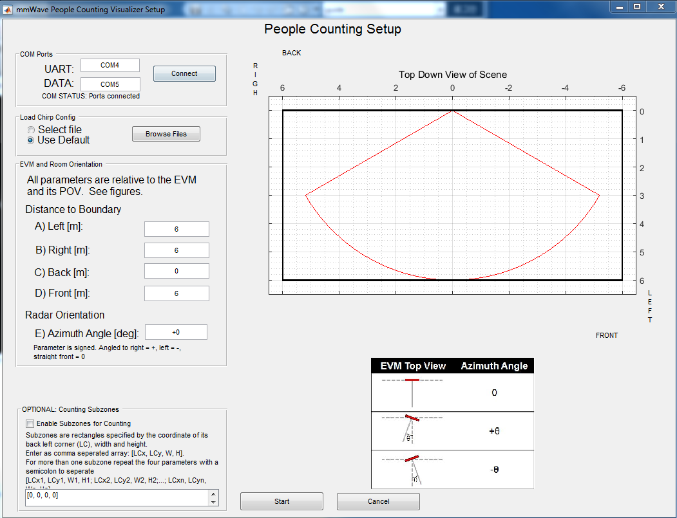Enable Subzones for Counting
677x518 pixels.
(29, 423)
